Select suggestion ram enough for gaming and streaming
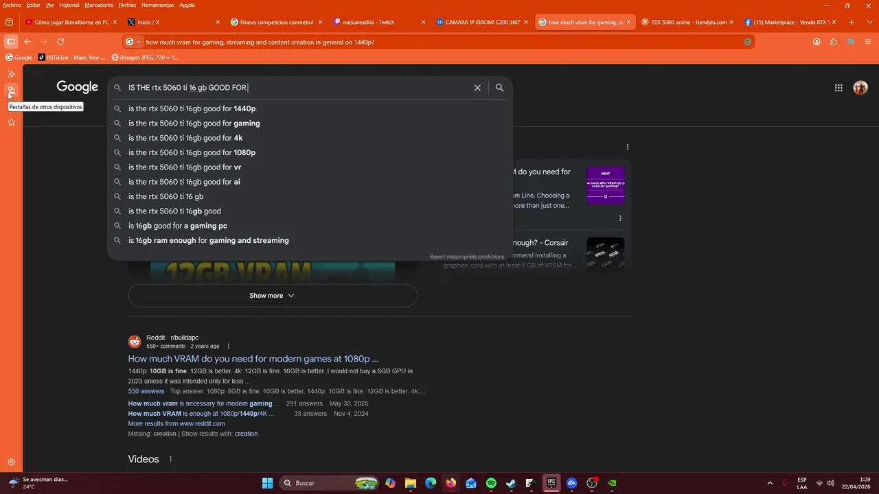The image size is (879, 494). click(310, 240)
